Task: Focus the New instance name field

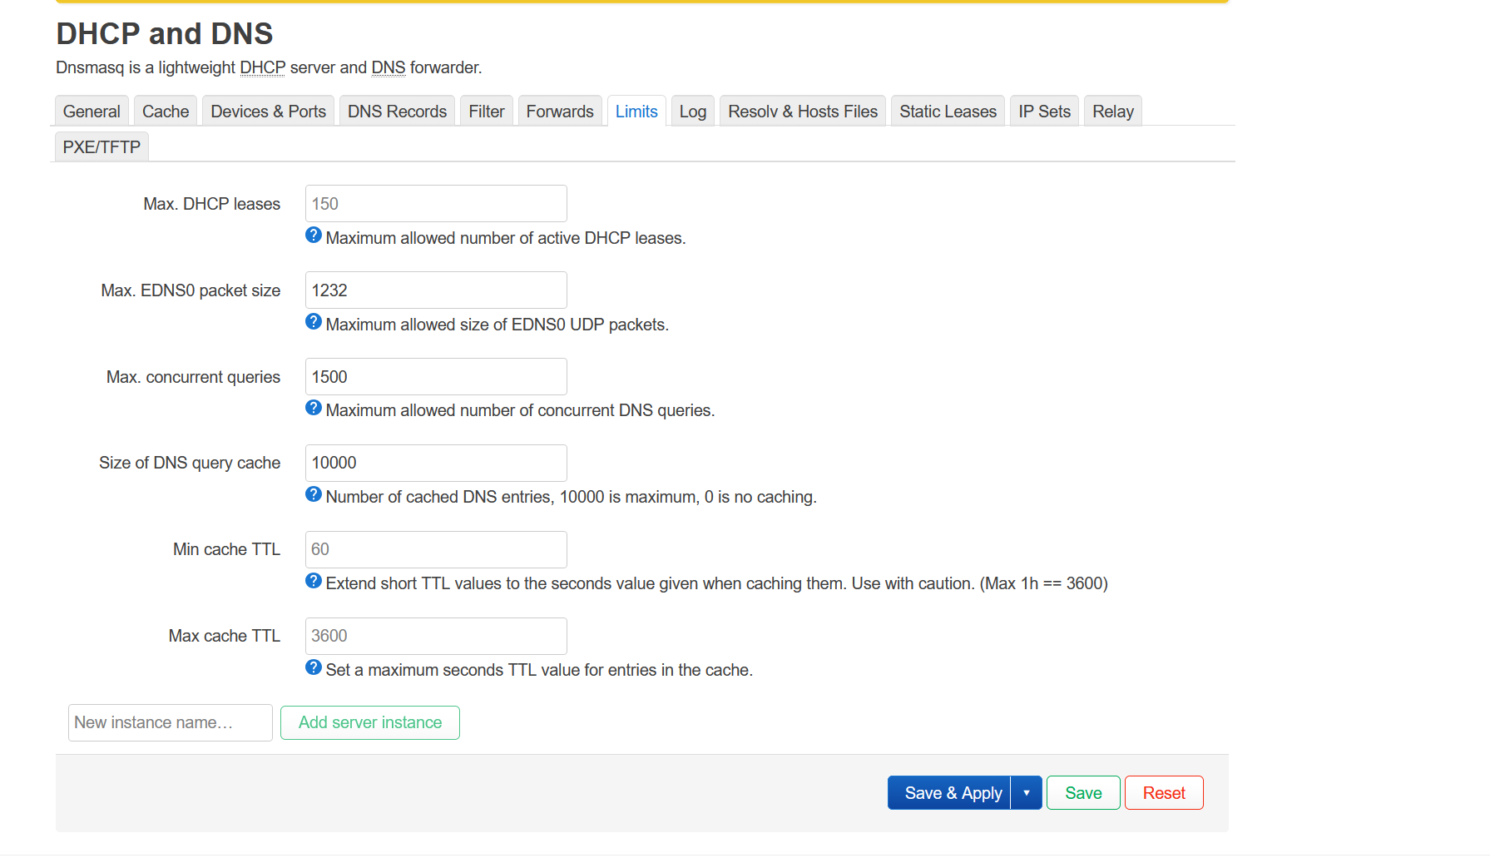Action: point(171,723)
